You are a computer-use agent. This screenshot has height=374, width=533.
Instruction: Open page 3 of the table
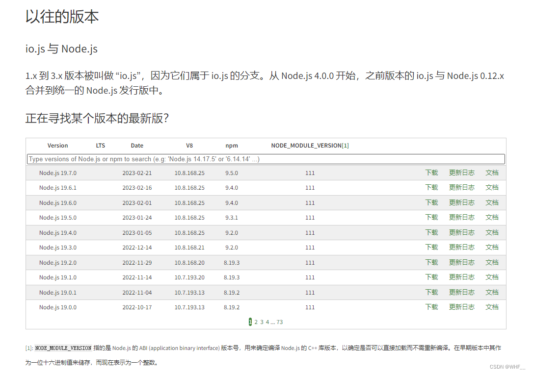coord(261,322)
